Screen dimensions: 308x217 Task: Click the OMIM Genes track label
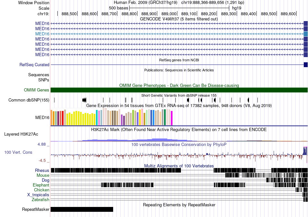(37, 90)
